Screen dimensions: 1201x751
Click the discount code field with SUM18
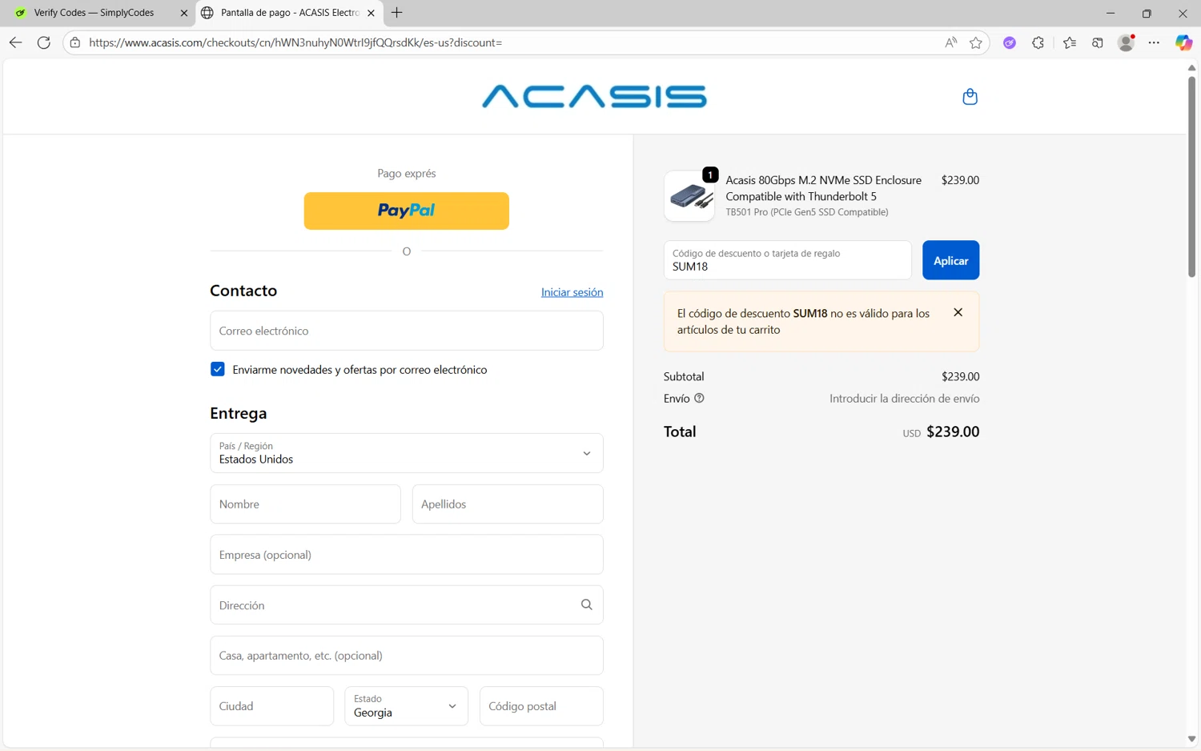(x=787, y=260)
